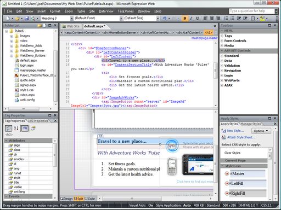The image size is (281, 210).
Task: Create a new document with toolbar icon
Action: (8, 19)
